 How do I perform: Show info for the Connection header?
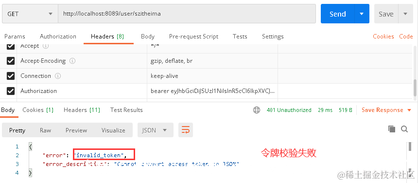pyautogui.click(x=57, y=76)
